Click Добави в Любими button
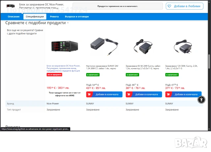 (185, 6)
